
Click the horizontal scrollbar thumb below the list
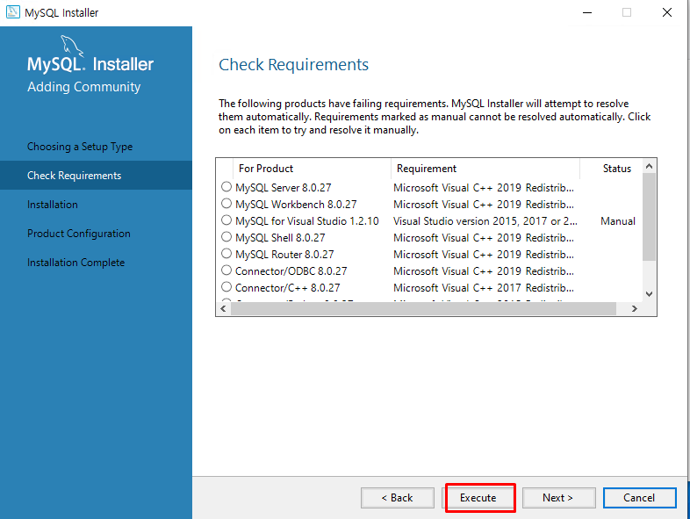point(423,308)
